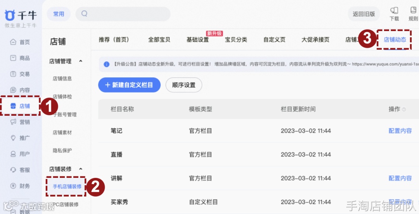Viewport: 419px width, 214px height.
Task: Click the 常用 button
Action: pos(59,14)
